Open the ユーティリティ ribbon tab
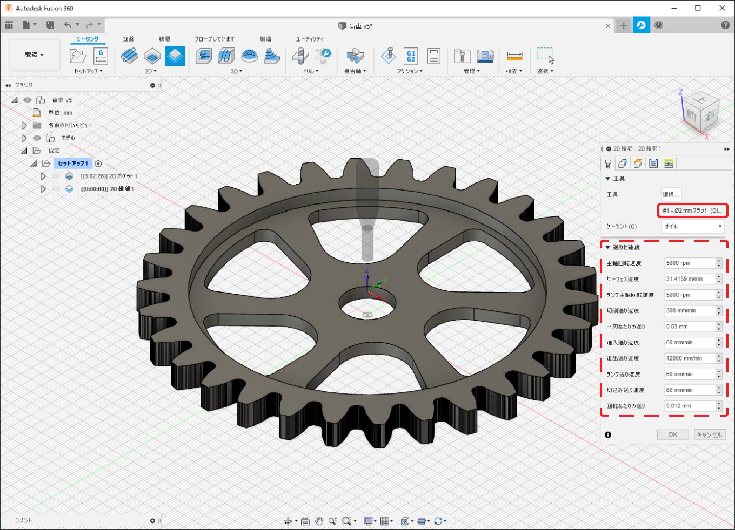This screenshot has width=735, height=530. pos(310,39)
